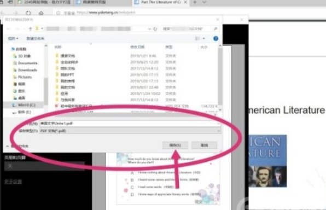Click the save dialog back arrow
Image resolution: width=326 pixels, height=210 pixels.
(x=9, y=28)
